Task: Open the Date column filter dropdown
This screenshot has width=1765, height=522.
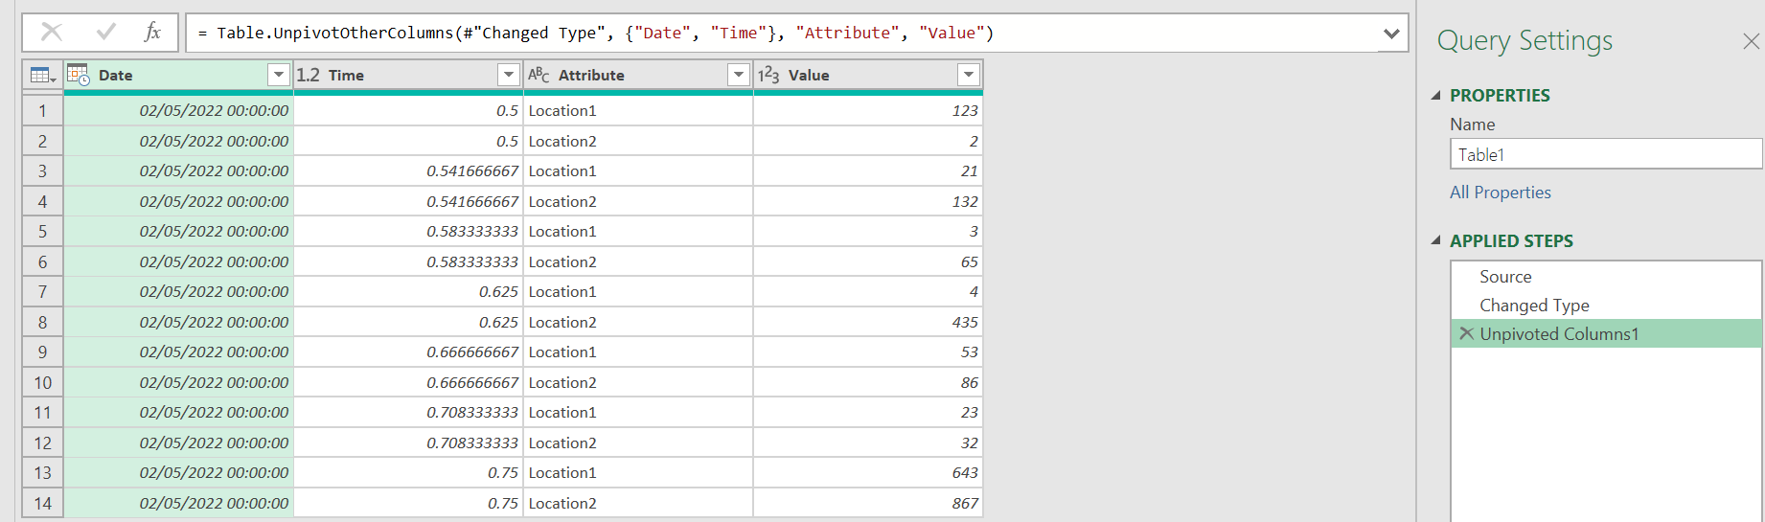Action: pos(279,75)
